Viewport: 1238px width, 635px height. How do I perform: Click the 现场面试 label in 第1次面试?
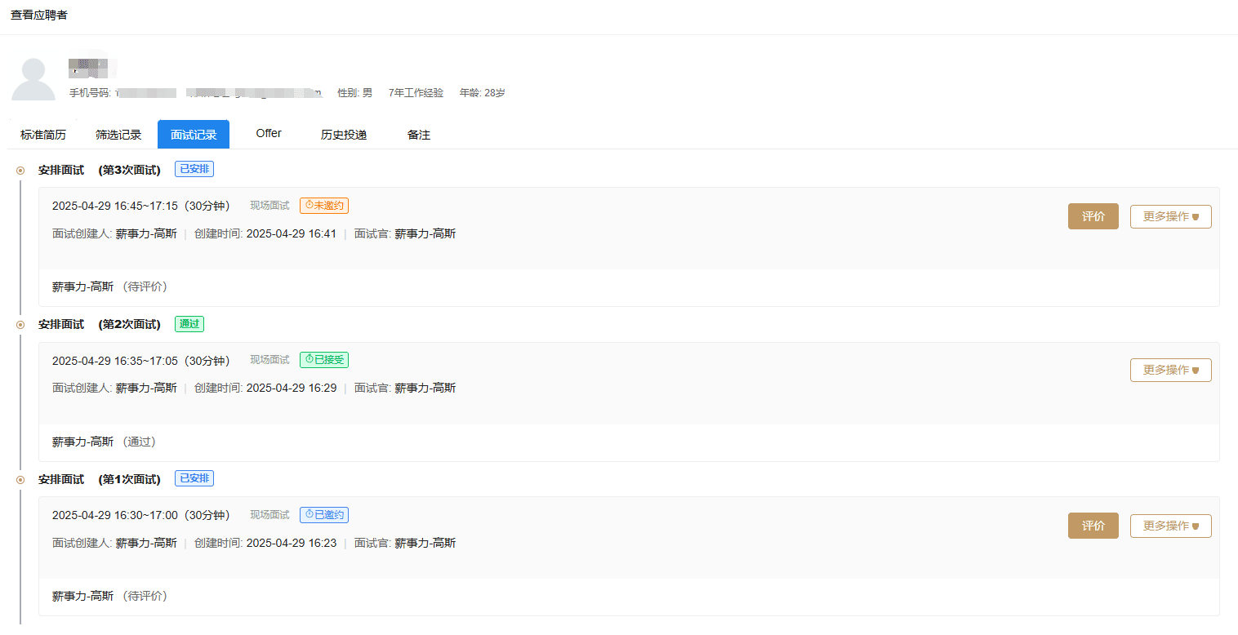(269, 515)
